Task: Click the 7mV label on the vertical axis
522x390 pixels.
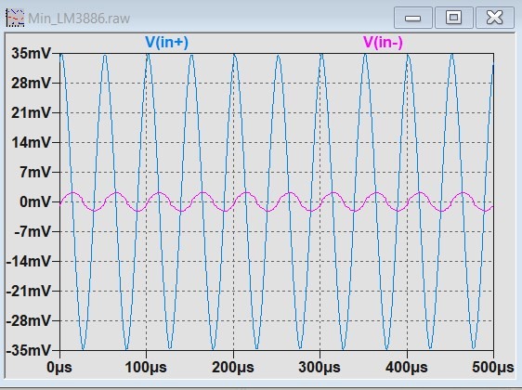Action: point(35,172)
